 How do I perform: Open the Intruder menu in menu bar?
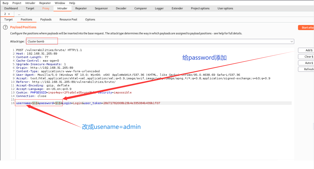pos(30,3)
